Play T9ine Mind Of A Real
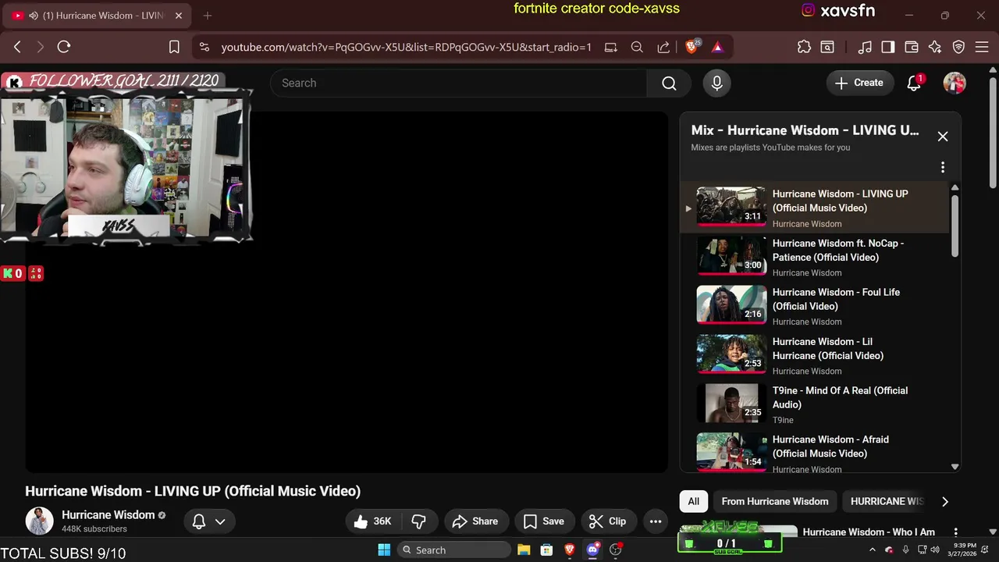999x562 pixels. coord(815,404)
